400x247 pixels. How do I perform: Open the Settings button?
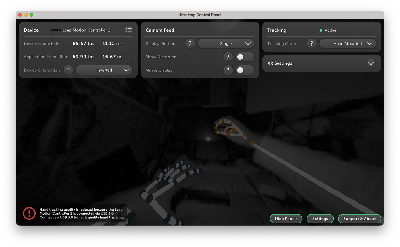click(x=320, y=219)
